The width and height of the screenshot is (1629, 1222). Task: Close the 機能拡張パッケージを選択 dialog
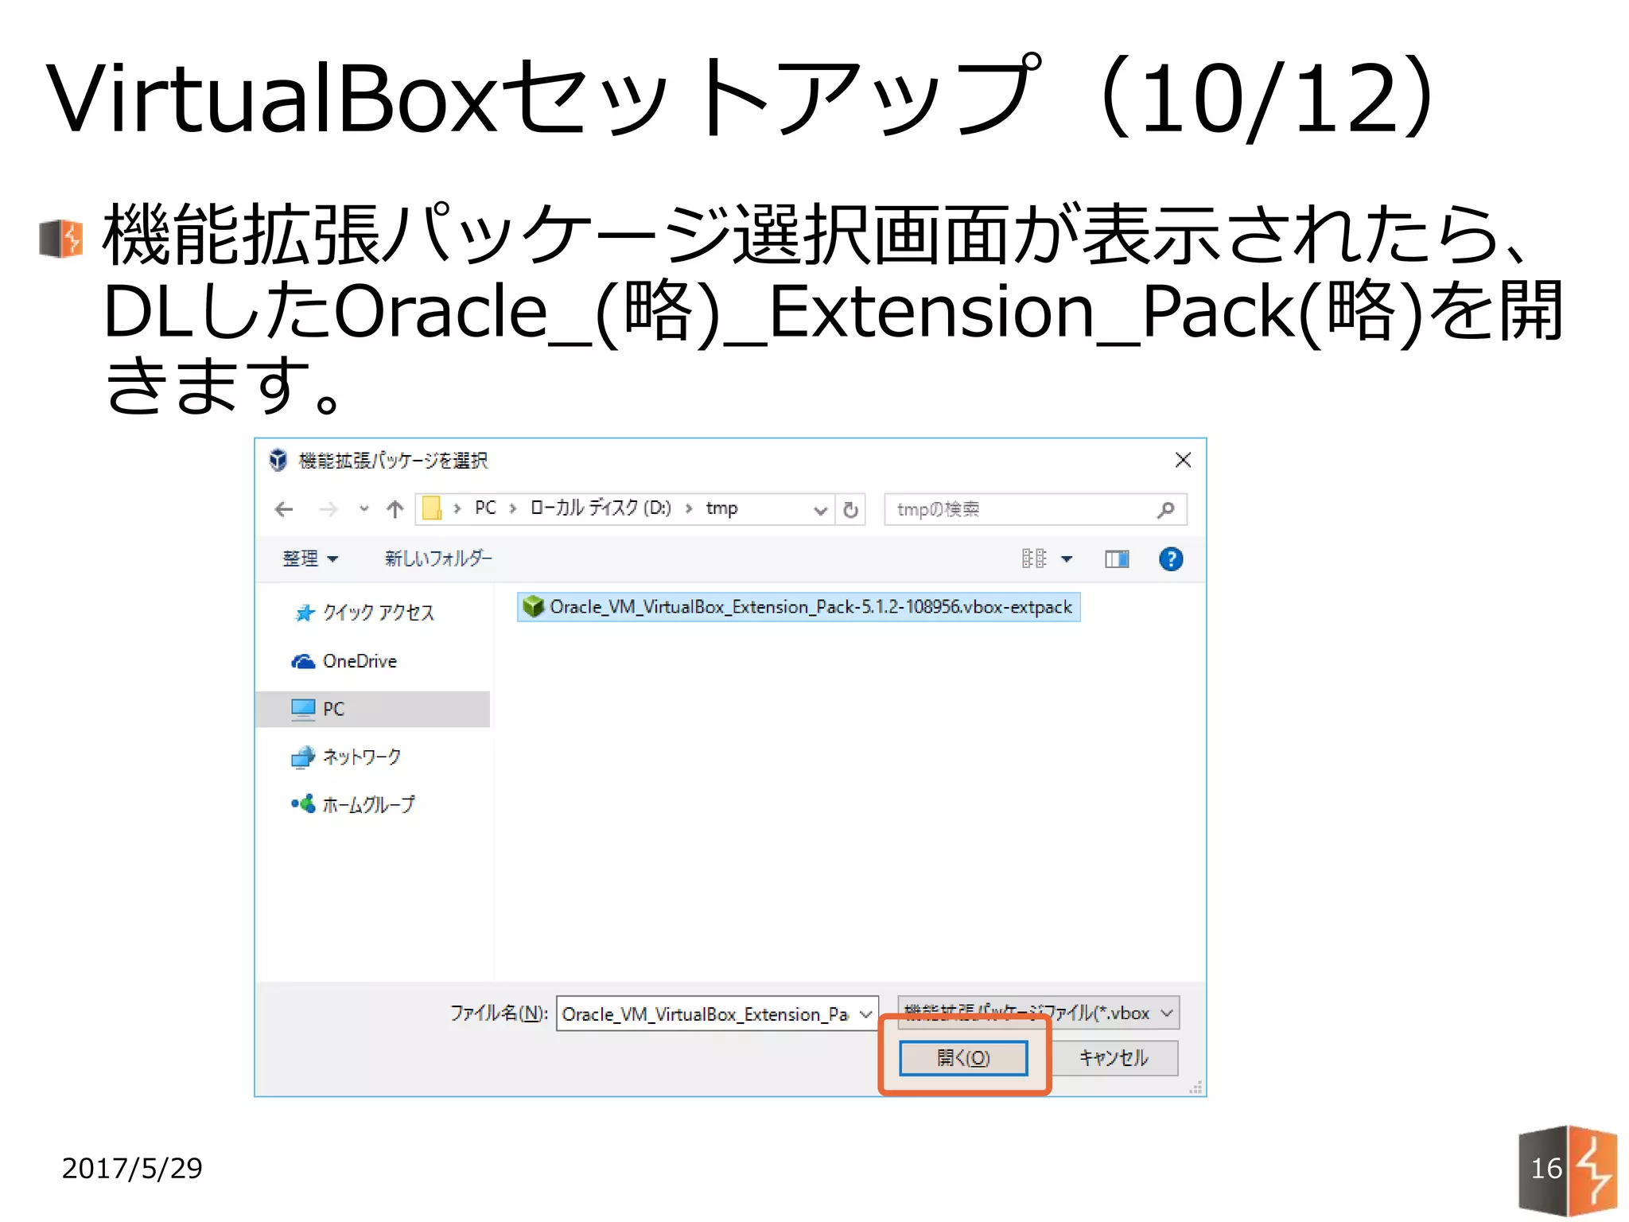pos(1183,460)
